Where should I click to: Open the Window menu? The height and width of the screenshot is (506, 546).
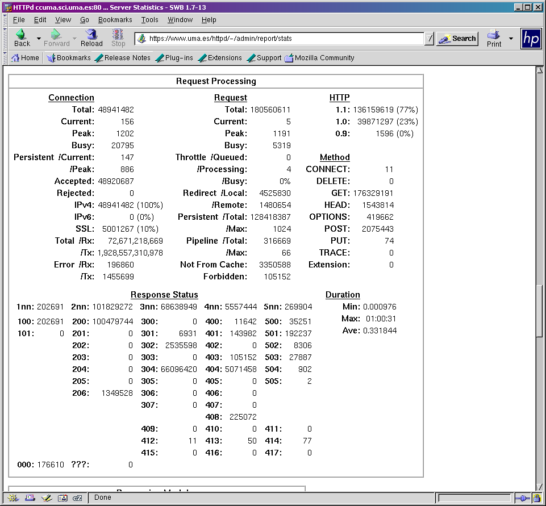(x=180, y=20)
